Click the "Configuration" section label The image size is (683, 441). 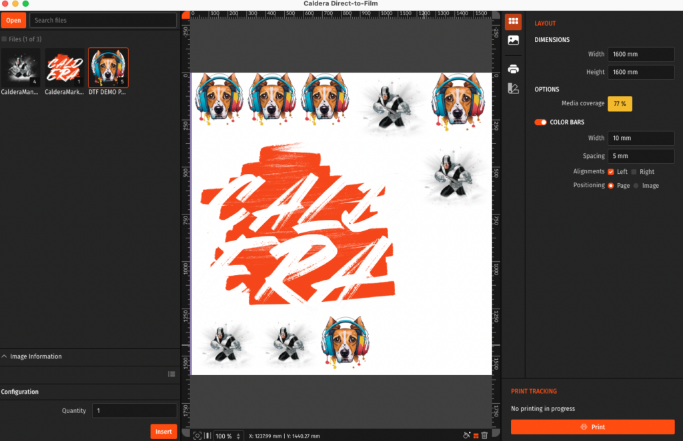(19, 392)
